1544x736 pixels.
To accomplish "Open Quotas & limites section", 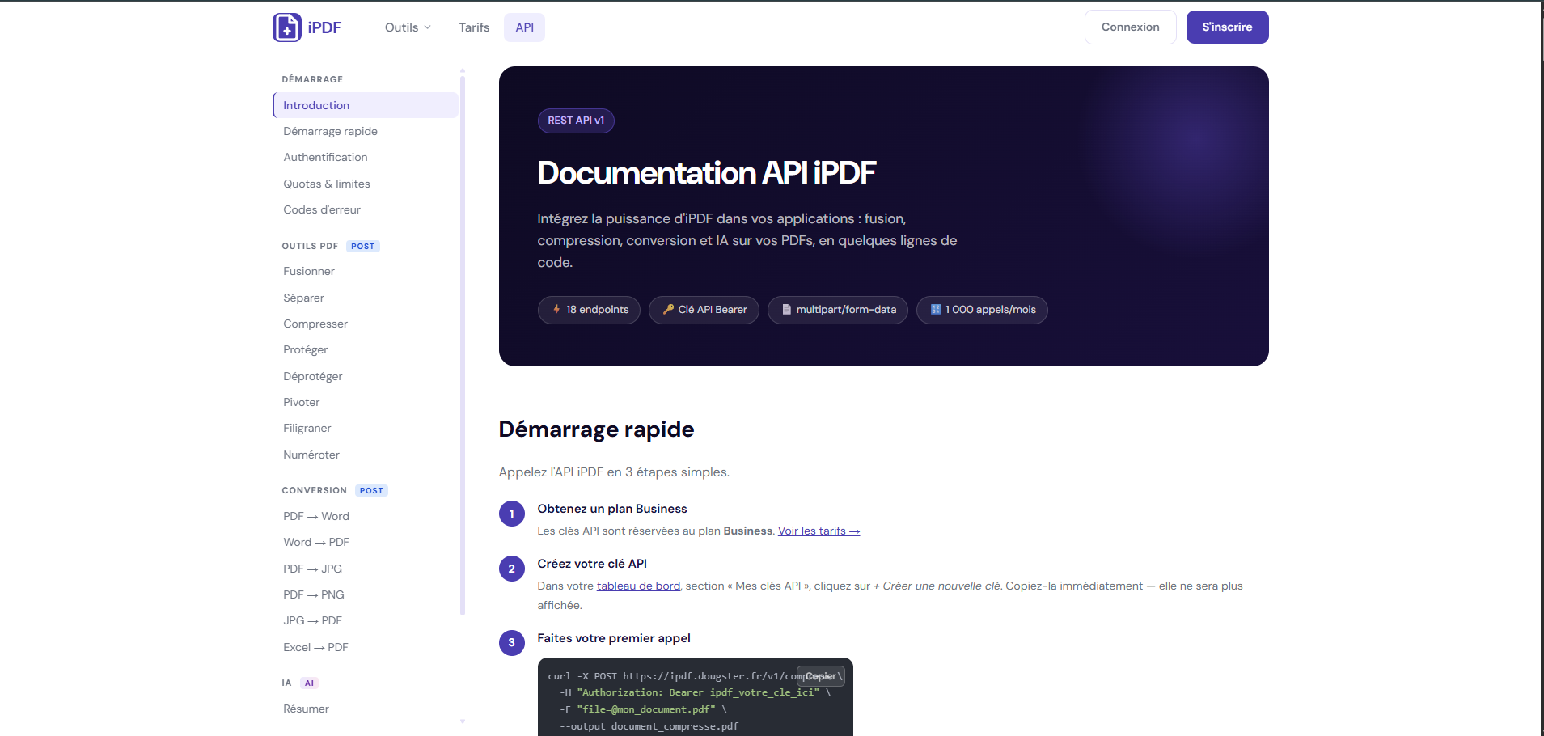I will coord(327,184).
